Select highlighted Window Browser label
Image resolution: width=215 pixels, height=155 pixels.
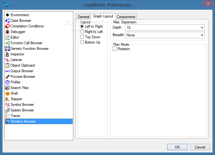(x=23, y=121)
